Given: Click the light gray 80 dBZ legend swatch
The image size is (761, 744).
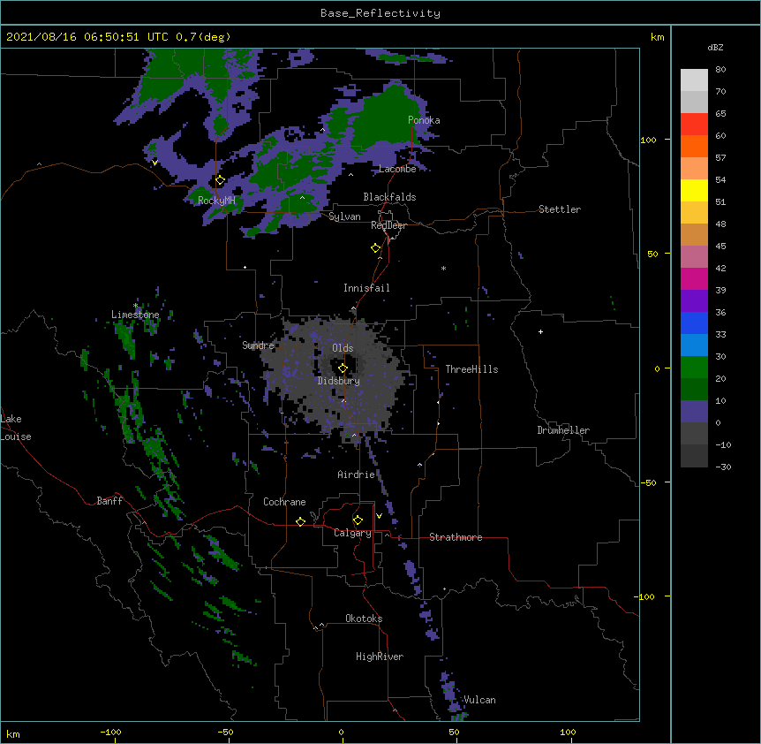Looking at the screenshot, I should (x=694, y=80).
